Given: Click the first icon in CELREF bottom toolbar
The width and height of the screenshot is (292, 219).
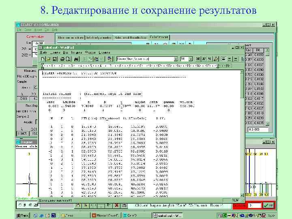Looking at the screenshot, I should 78,205.
